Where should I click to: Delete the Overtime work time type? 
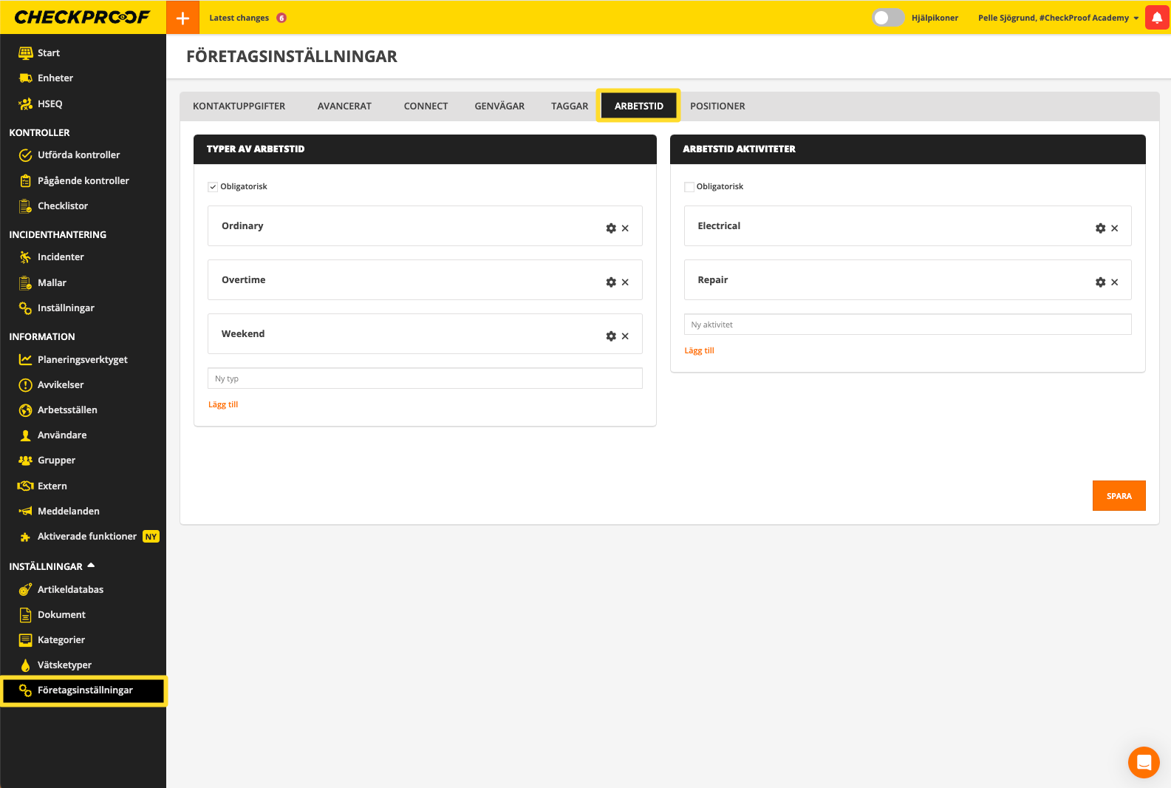pos(625,282)
